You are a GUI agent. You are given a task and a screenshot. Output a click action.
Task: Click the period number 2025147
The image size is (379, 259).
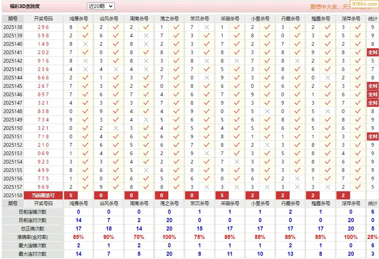(x=13, y=103)
